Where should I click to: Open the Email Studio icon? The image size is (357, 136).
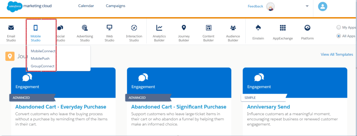tap(11, 28)
